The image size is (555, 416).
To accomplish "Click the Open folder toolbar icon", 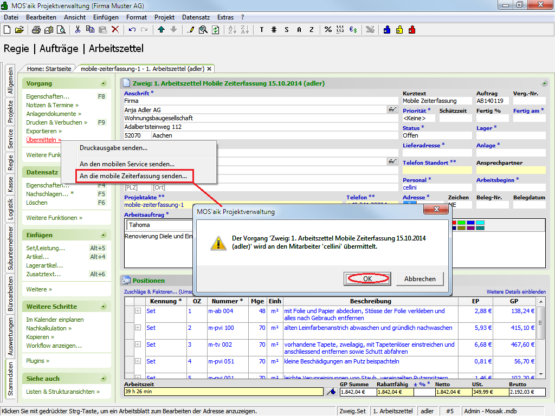I will [19, 29].
